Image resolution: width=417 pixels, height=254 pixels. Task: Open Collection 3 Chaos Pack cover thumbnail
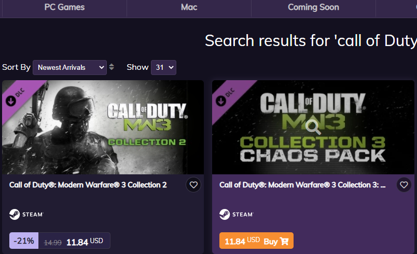tap(313, 127)
